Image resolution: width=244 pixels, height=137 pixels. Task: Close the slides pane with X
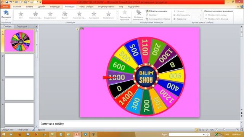pyautogui.click(x=36, y=27)
